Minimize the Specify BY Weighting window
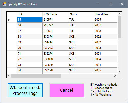Screen dimensions: 128x103 point(99,4)
